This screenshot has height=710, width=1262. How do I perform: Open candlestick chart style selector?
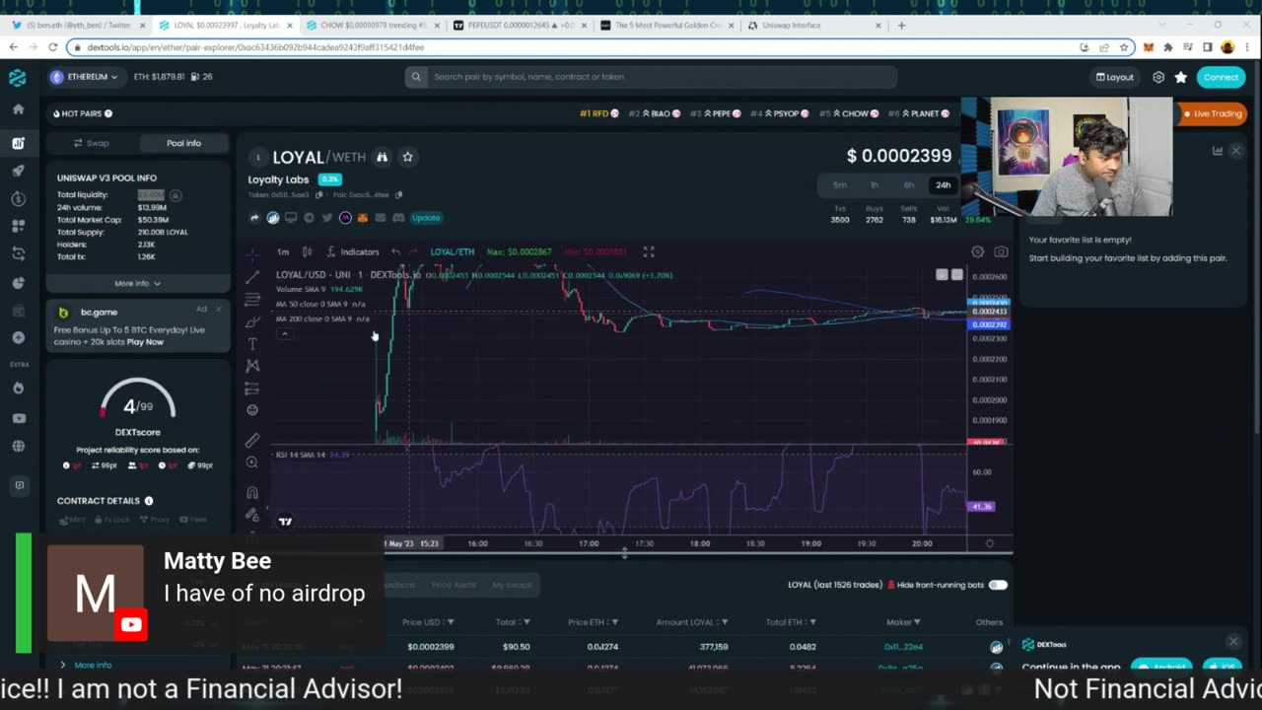[307, 251]
